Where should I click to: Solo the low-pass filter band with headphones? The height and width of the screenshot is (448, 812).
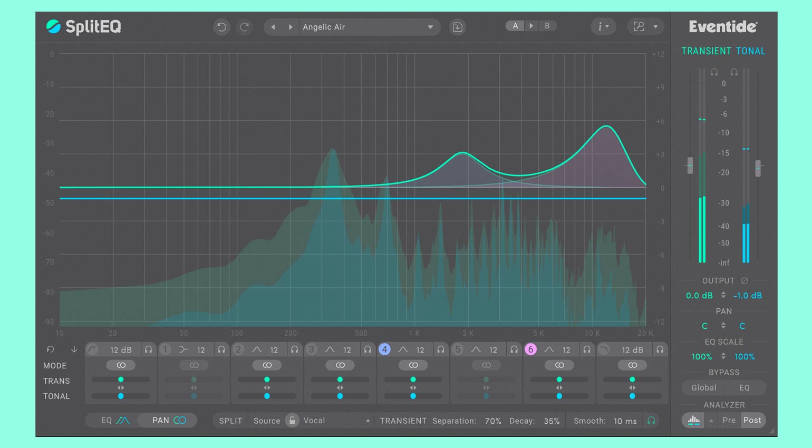pyautogui.click(x=660, y=349)
